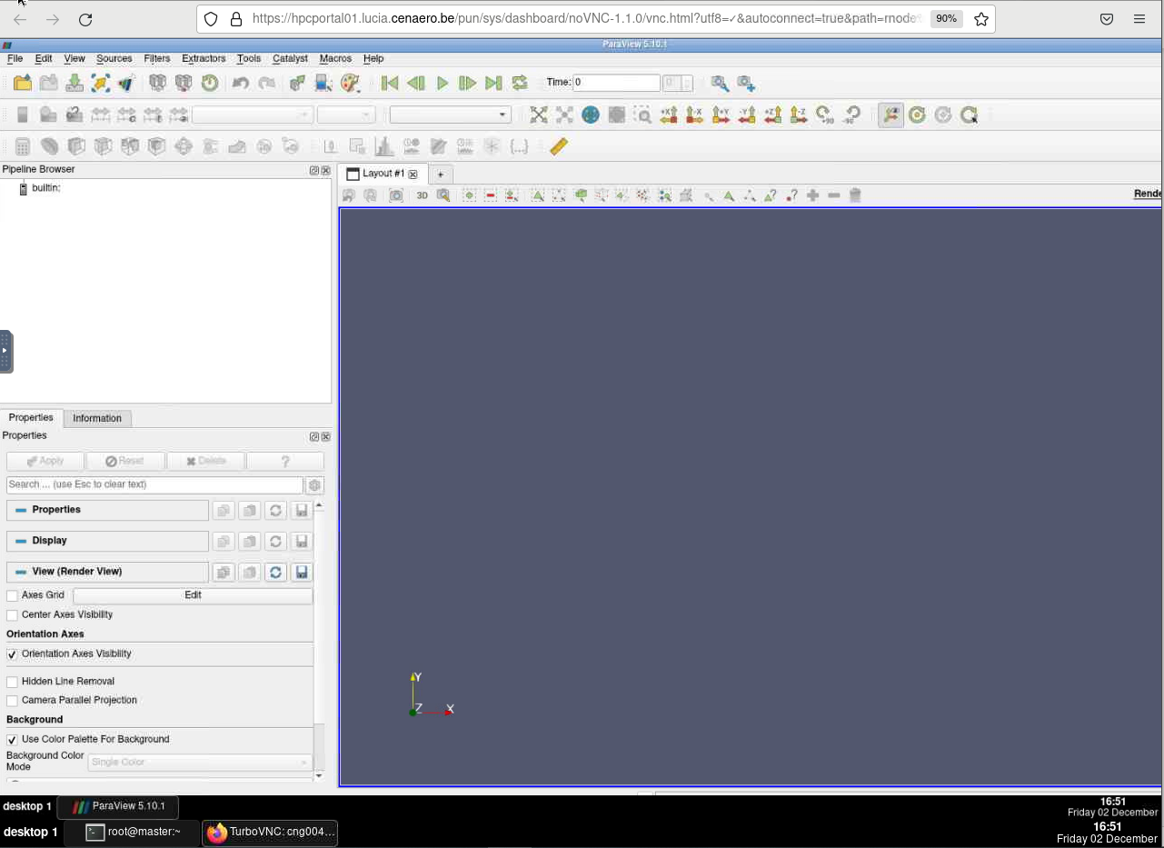This screenshot has width=1164, height=848.
Task: Switch to the Information tab
Action: point(97,418)
